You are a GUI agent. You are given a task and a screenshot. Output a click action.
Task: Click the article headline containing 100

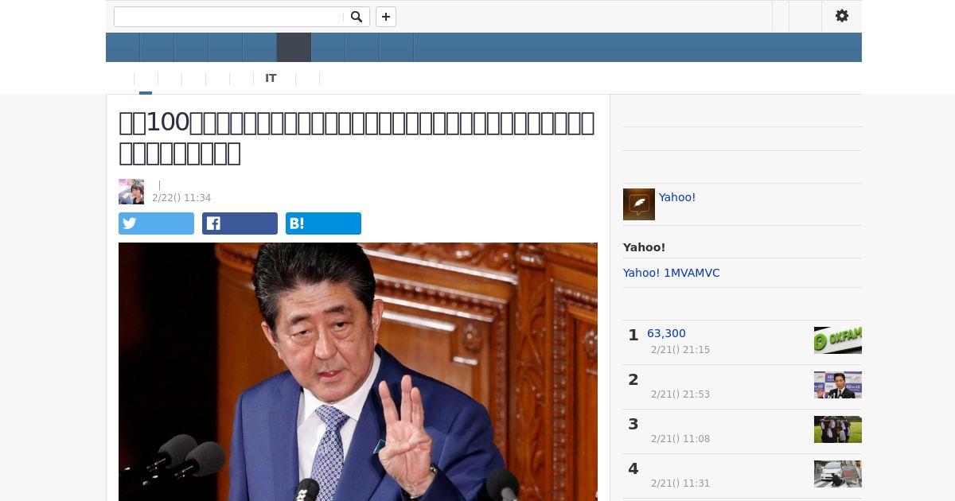357,137
